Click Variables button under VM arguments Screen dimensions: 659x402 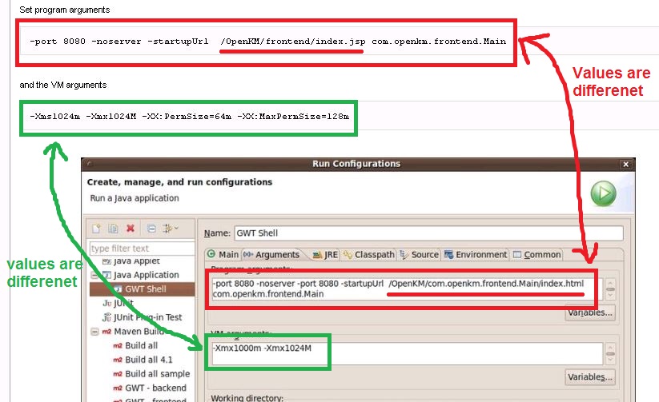pos(589,376)
